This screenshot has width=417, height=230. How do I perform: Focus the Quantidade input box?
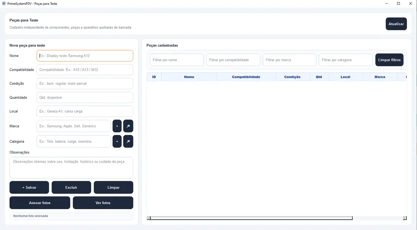(x=85, y=98)
